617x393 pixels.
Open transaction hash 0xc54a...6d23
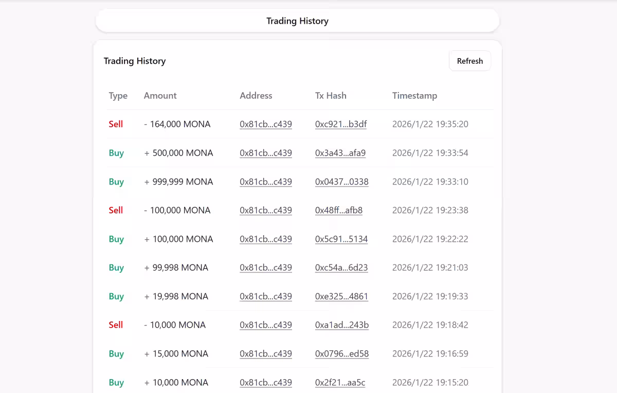point(341,267)
